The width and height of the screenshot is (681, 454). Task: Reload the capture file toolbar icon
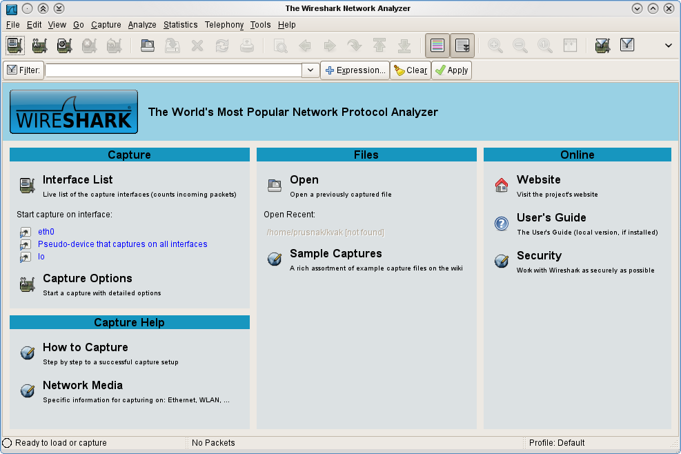point(222,45)
